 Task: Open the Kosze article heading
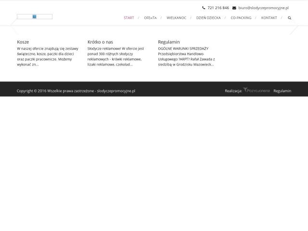coord(23,42)
